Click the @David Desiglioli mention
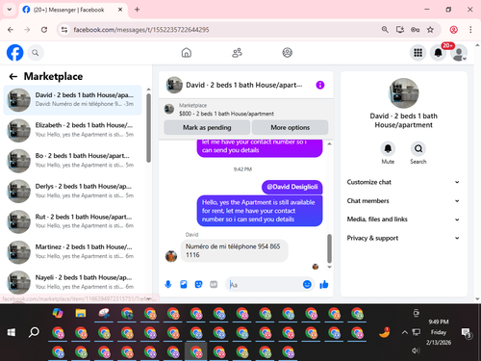Image resolution: width=481 pixels, height=361 pixels. click(292, 187)
